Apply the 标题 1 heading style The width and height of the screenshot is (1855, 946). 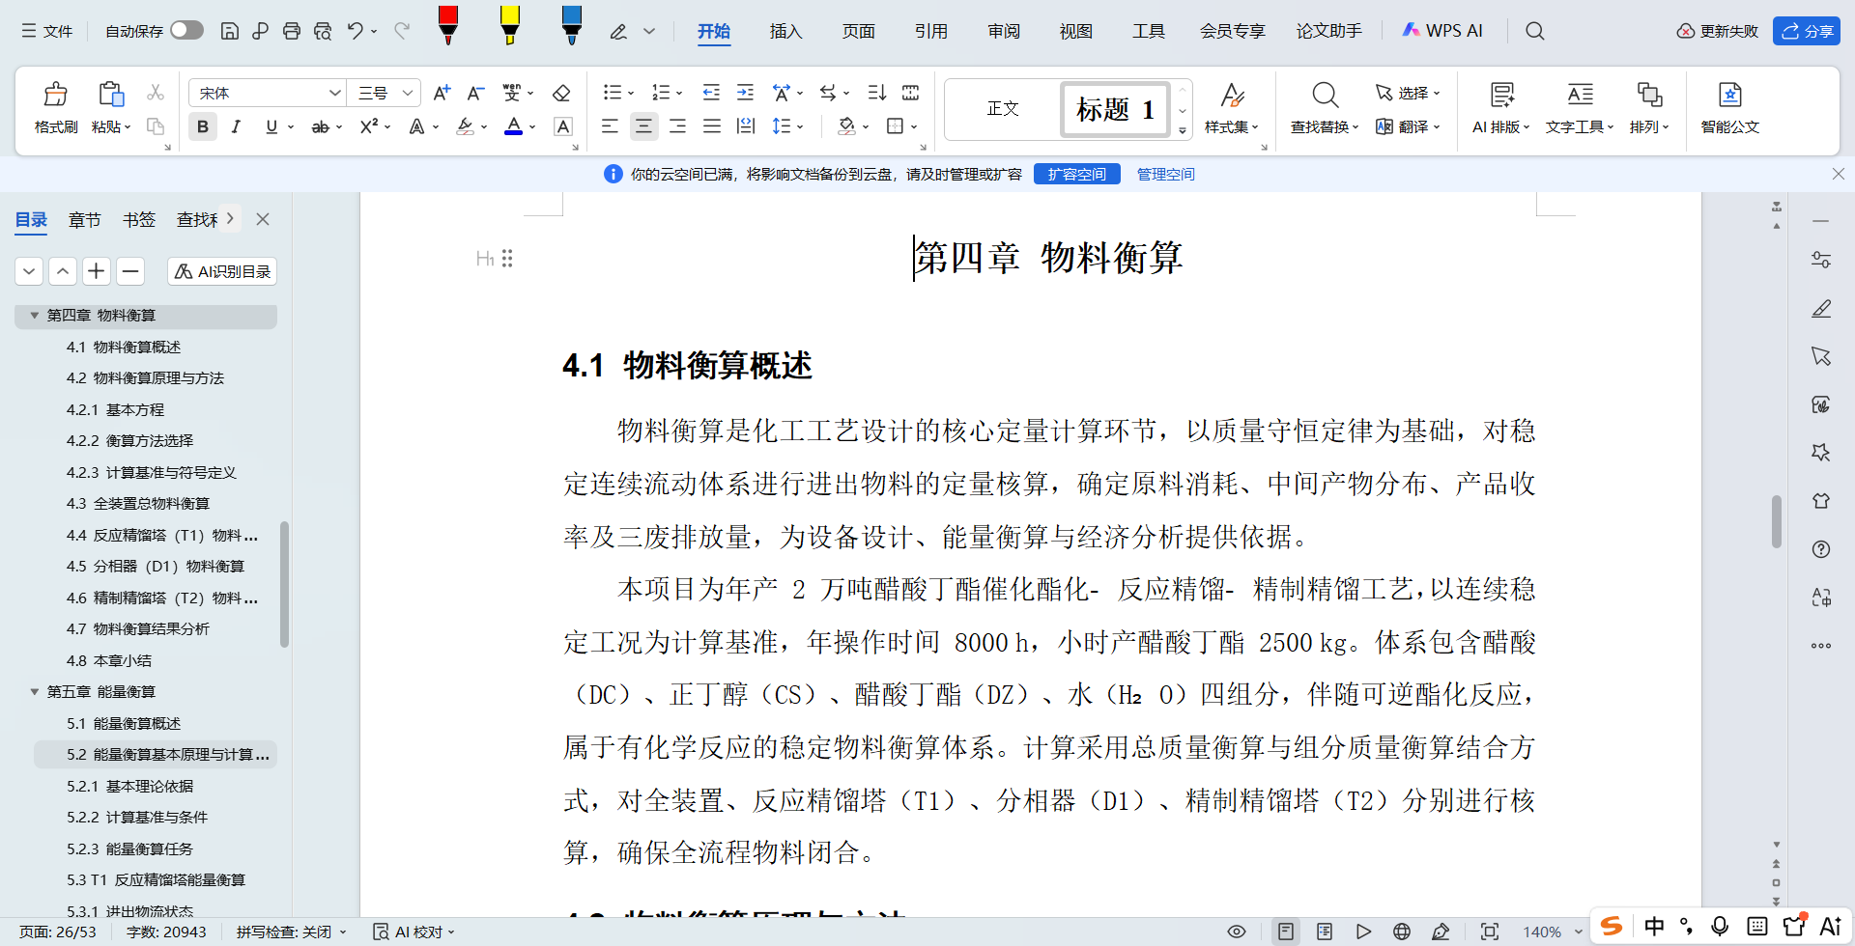[x=1115, y=108]
